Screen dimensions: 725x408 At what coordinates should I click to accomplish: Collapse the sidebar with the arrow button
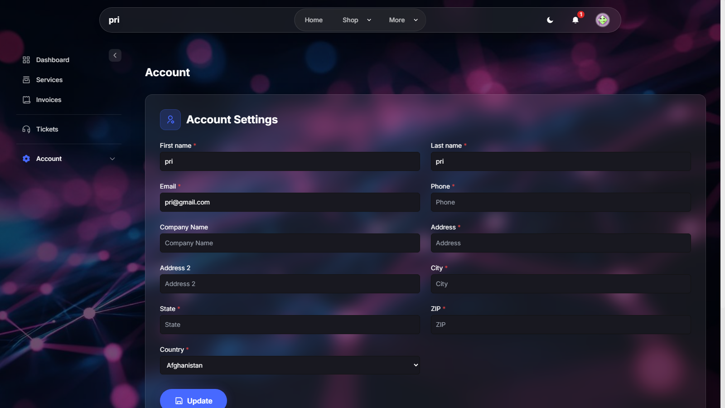115,55
